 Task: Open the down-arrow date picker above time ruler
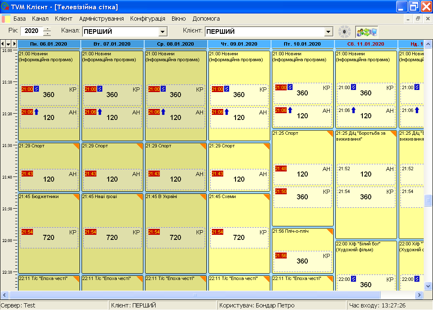click(8, 44)
